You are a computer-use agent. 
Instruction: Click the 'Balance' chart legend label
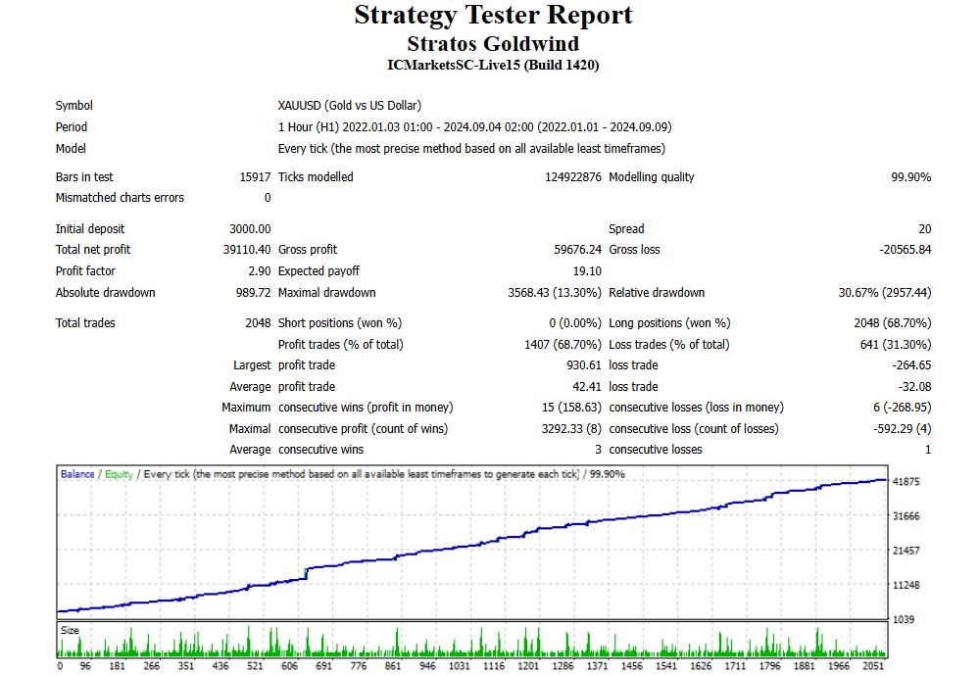77,474
